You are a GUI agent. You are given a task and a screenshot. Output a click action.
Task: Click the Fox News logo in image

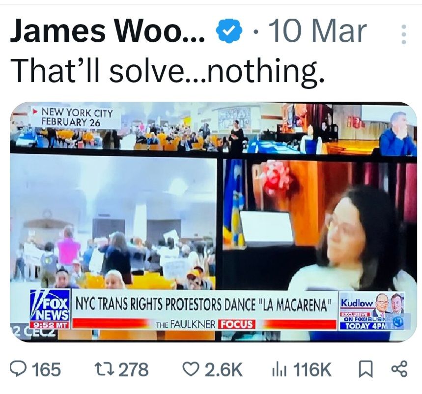pos(50,309)
